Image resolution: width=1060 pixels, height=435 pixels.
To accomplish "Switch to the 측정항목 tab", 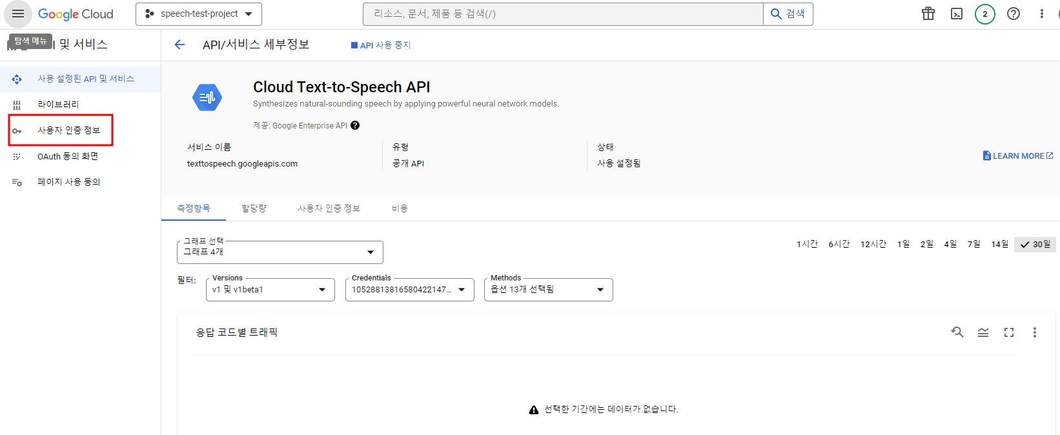I will 194,208.
